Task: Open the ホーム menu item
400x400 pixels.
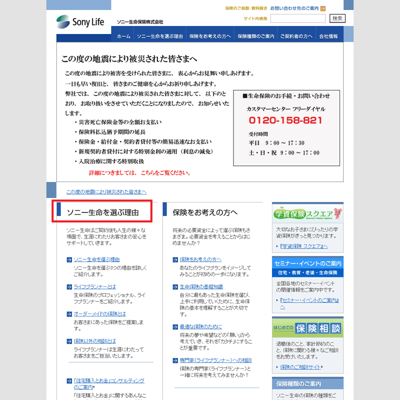Action: [123, 36]
